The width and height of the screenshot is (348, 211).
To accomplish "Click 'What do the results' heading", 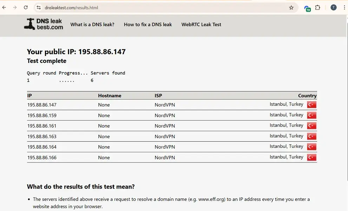I will pyautogui.click(x=81, y=186).
